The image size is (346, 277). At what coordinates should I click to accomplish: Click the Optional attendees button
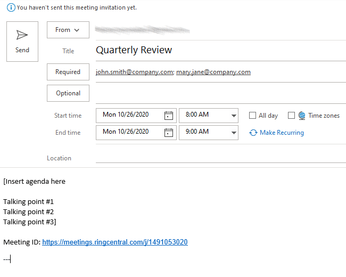68,93
